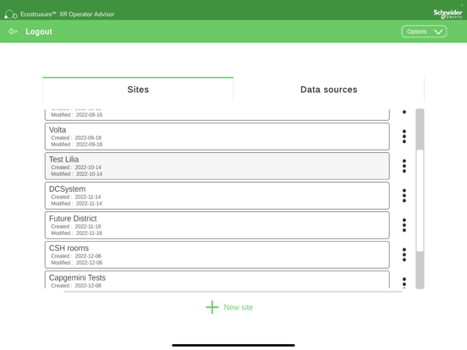The height and width of the screenshot is (350, 467).
Task: Click the green plus icon for new site
Action: 212,307
